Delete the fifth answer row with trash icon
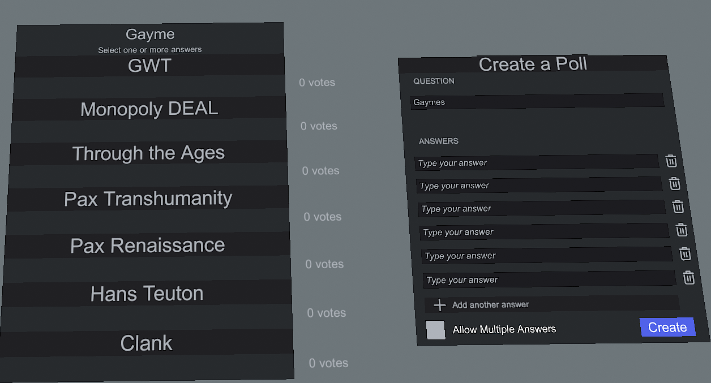The width and height of the screenshot is (711, 383). (x=685, y=253)
